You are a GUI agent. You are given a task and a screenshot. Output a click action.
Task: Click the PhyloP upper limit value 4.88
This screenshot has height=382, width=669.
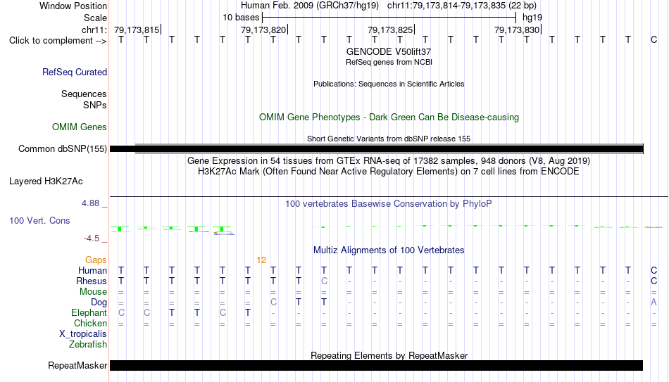pyautogui.click(x=90, y=203)
